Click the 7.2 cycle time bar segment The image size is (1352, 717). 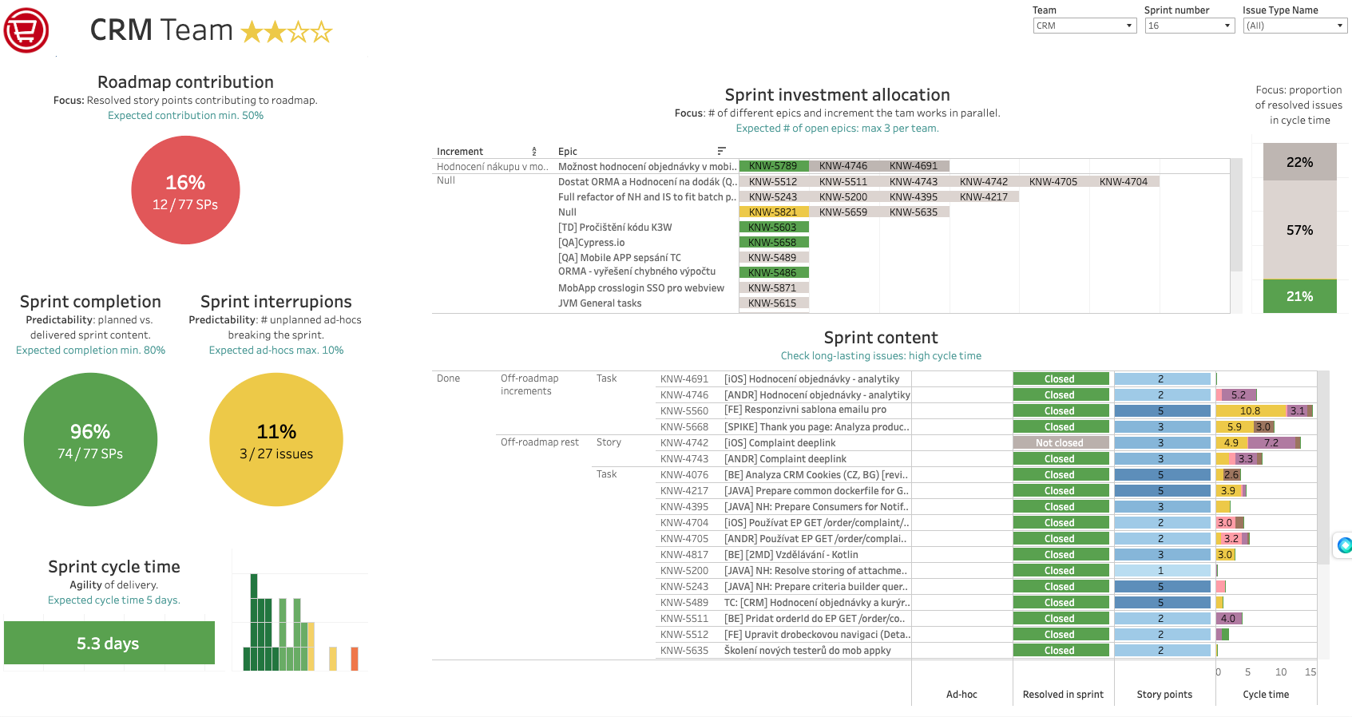click(1271, 443)
